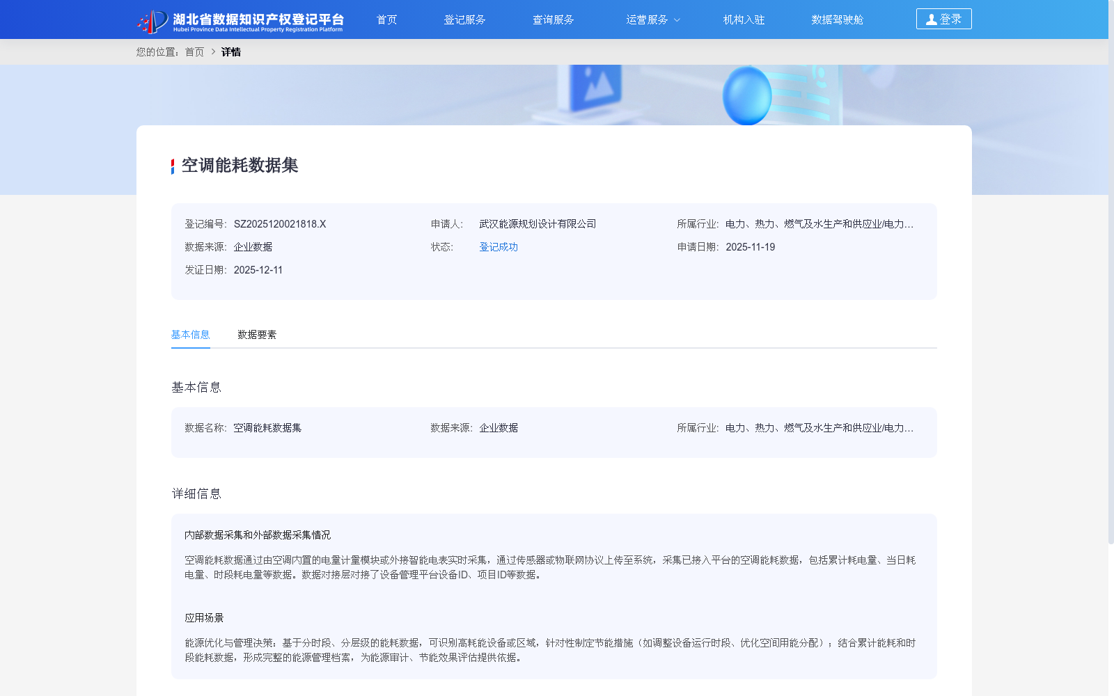Open 数据驾驶舱 dashboard
Viewport: 1114px width, 696px height.
pyautogui.click(x=837, y=19)
